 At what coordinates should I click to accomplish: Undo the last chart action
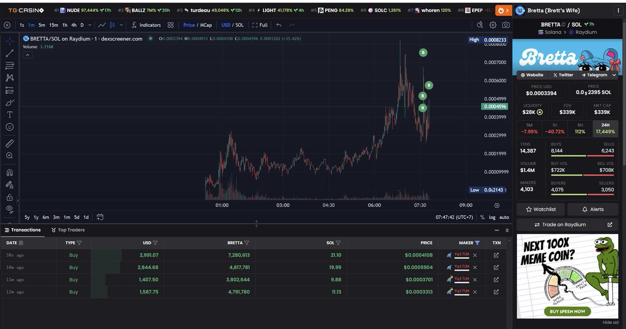279,25
